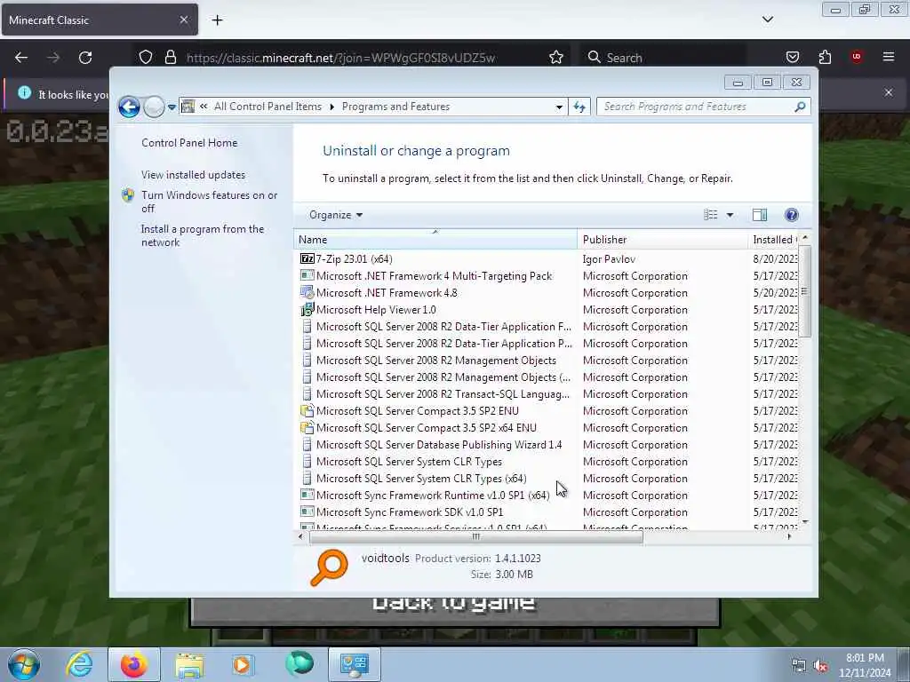910x682 pixels.
Task: Switch to the Minecraft Classic browser tab
Action: pyautogui.click(x=100, y=20)
